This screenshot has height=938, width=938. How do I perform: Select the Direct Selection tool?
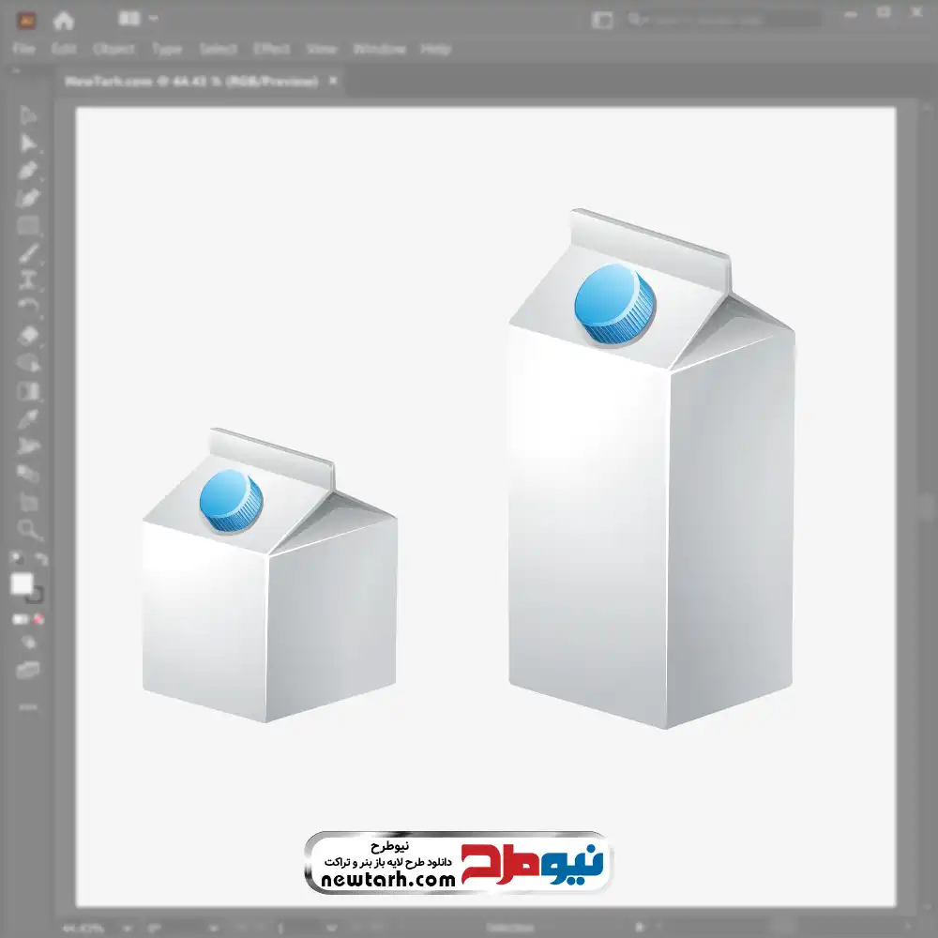click(28, 143)
